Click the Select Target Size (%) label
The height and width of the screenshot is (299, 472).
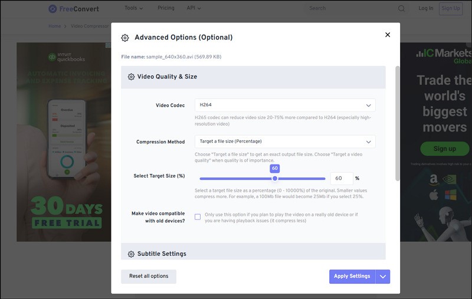coord(159,176)
